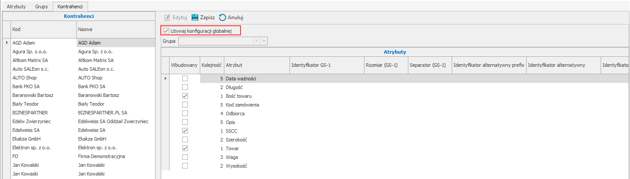
Task: Open the Kontrahenci tab
Action: pyautogui.click(x=70, y=7)
